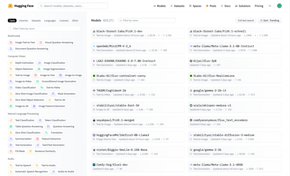The image size is (290, 176).
Task: Click the google/gemma-2-2b-it Google avatar
Action: (191, 91)
